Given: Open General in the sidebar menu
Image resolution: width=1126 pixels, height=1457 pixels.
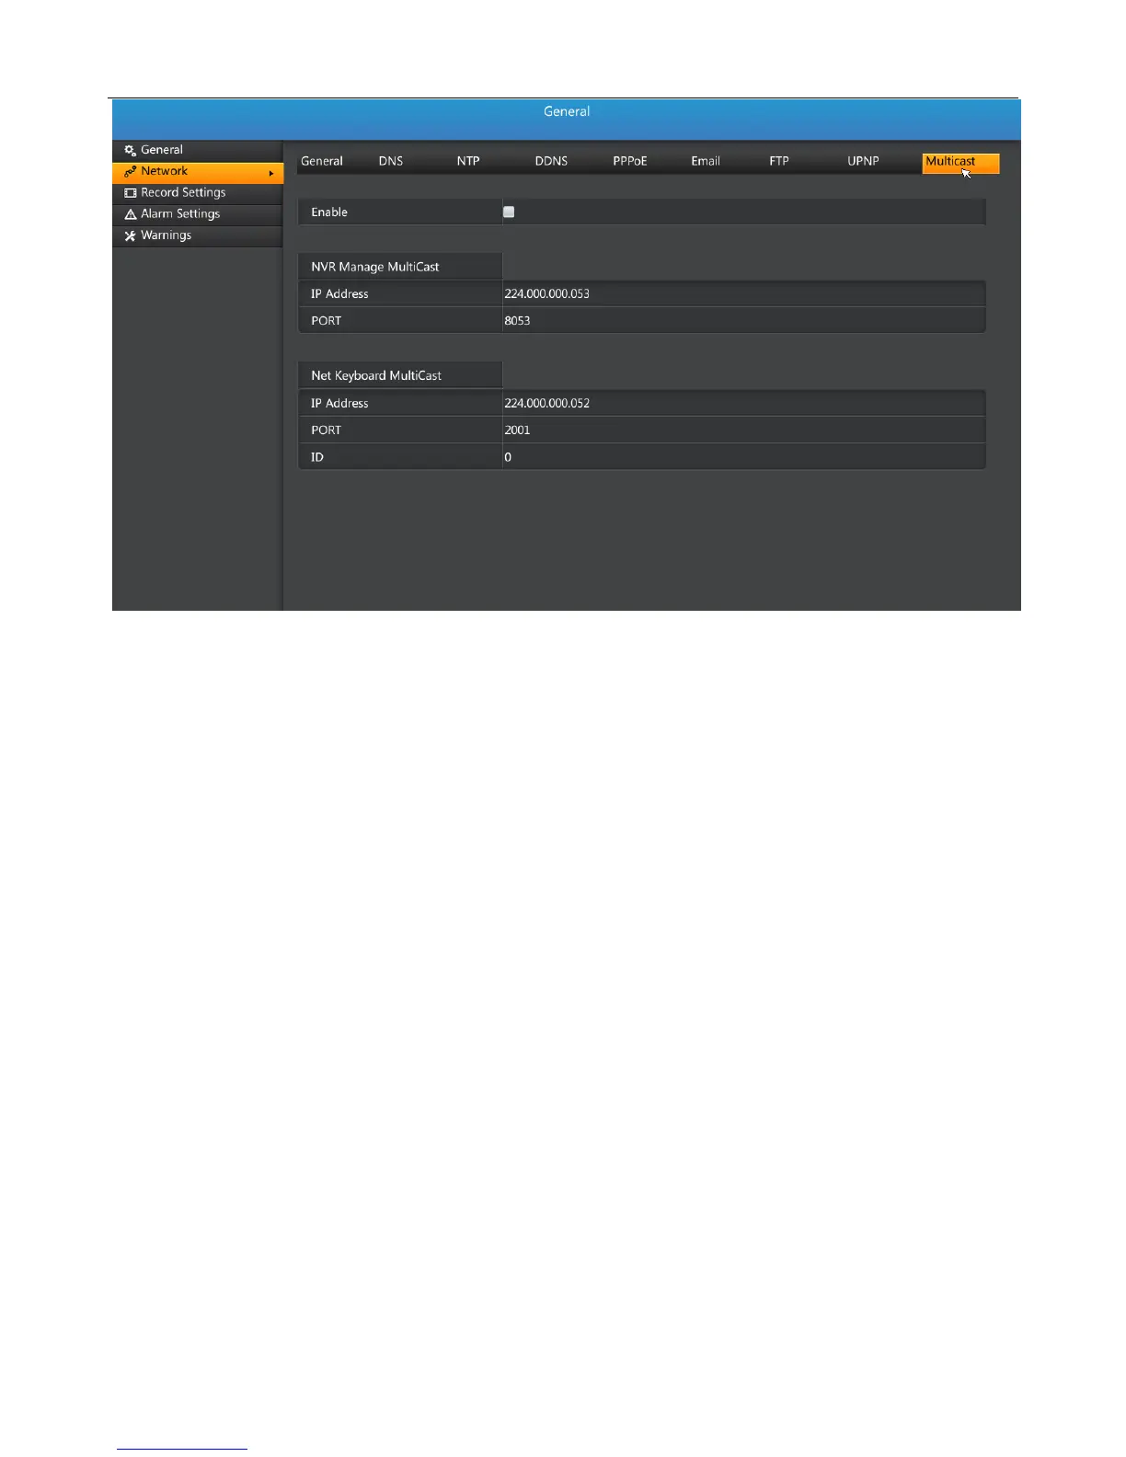Looking at the screenshot, I should [x=197, y=150].
